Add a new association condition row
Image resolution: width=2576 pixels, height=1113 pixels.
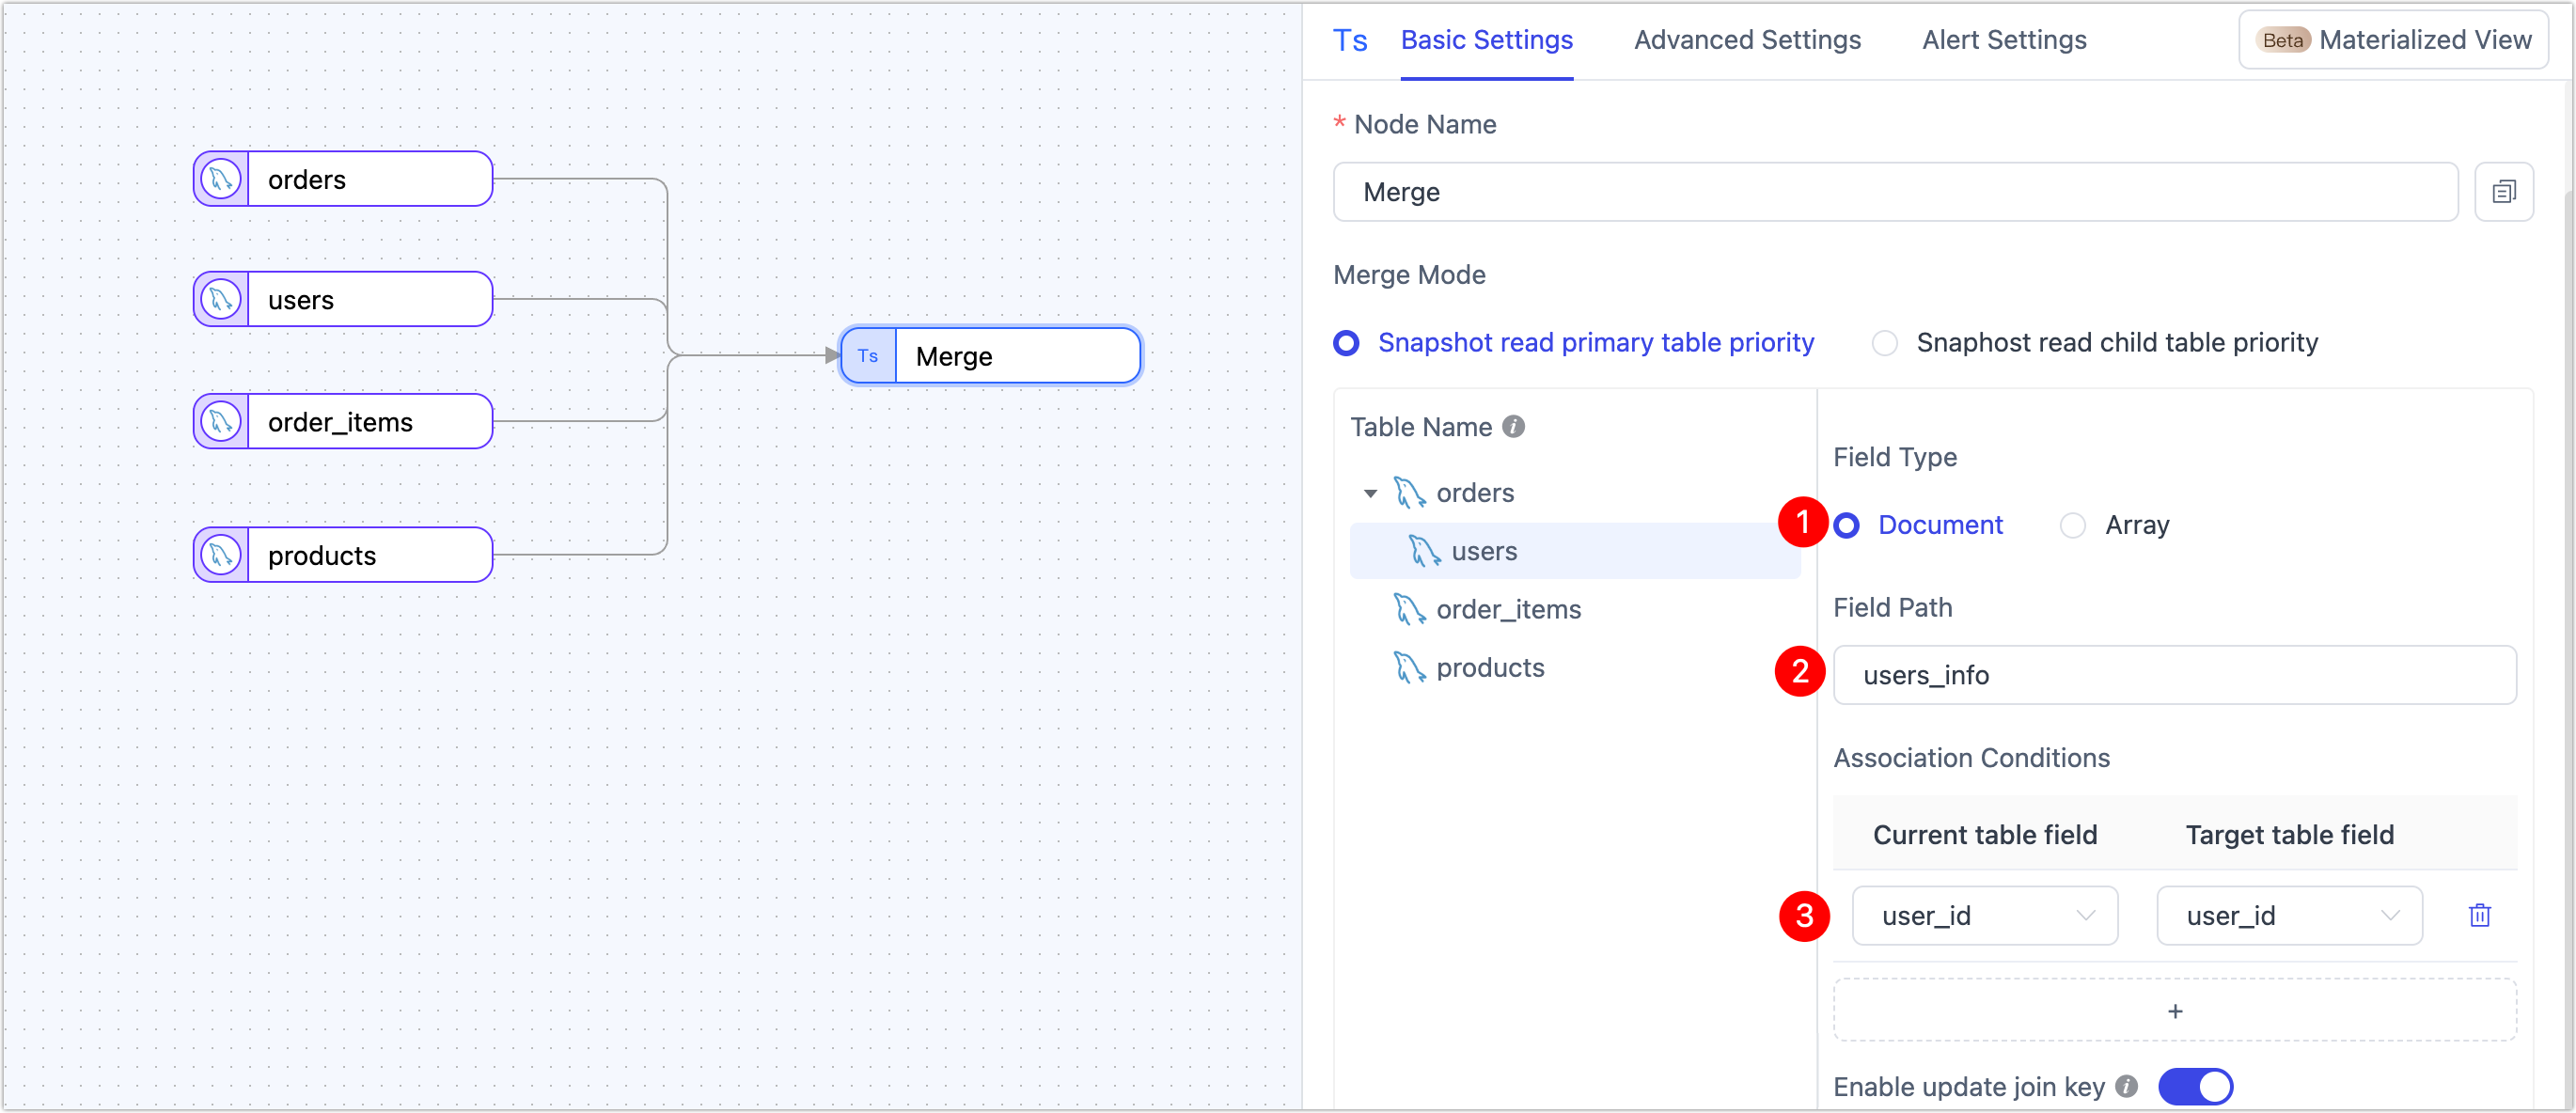(x=2174, y=1011)
